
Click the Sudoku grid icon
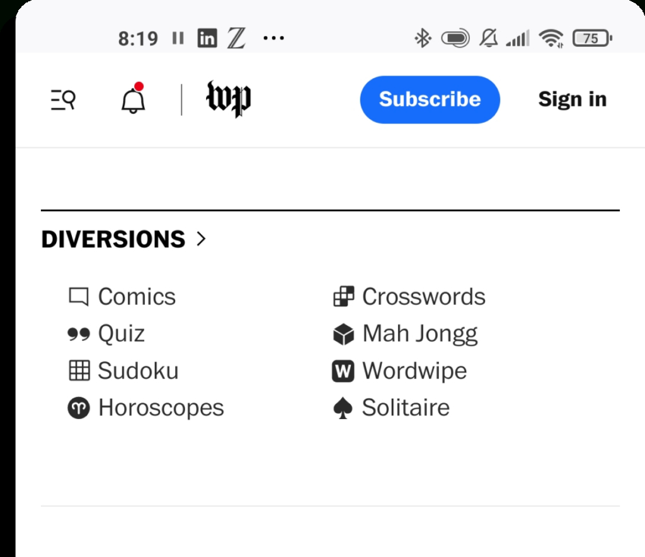coord(79,370)
